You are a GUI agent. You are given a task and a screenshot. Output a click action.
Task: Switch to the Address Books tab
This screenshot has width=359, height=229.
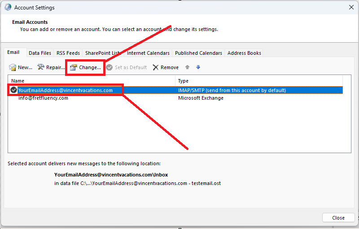click(244, 53)
